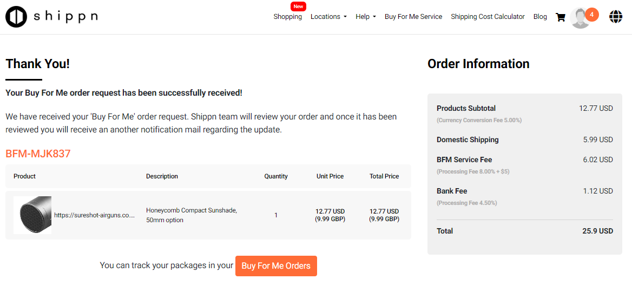The image size is (632, 286).
Task: Click the Shippn logo icon
Action: (16, 17)
